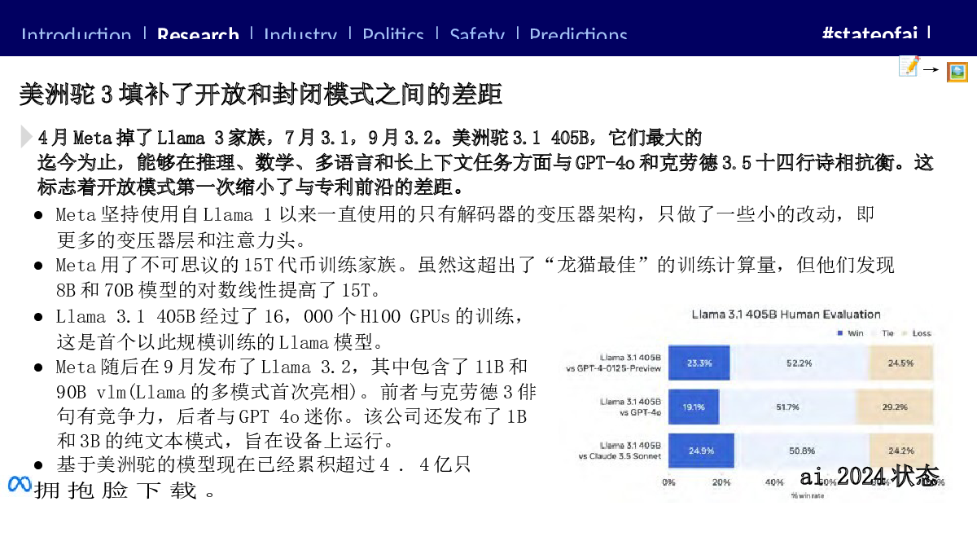Click the bullet about Llama 3.2 release
The width and height of the screenshot is (977, 550).
pyautogui.click(x=291, y=367)
